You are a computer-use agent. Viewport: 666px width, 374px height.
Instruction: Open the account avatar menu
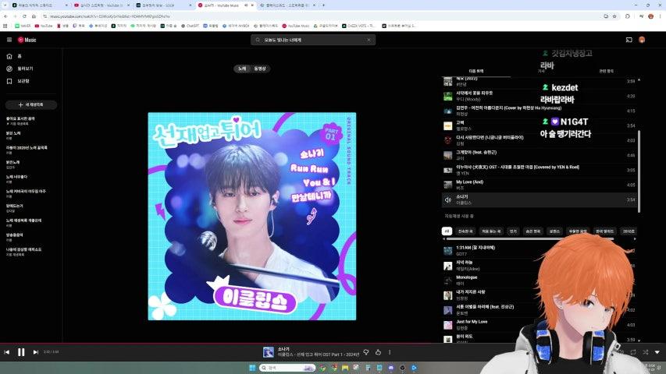point(642,40)
